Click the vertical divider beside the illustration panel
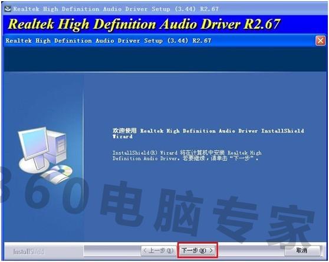Viewport: 329px width, 262px height. point(83,157)
